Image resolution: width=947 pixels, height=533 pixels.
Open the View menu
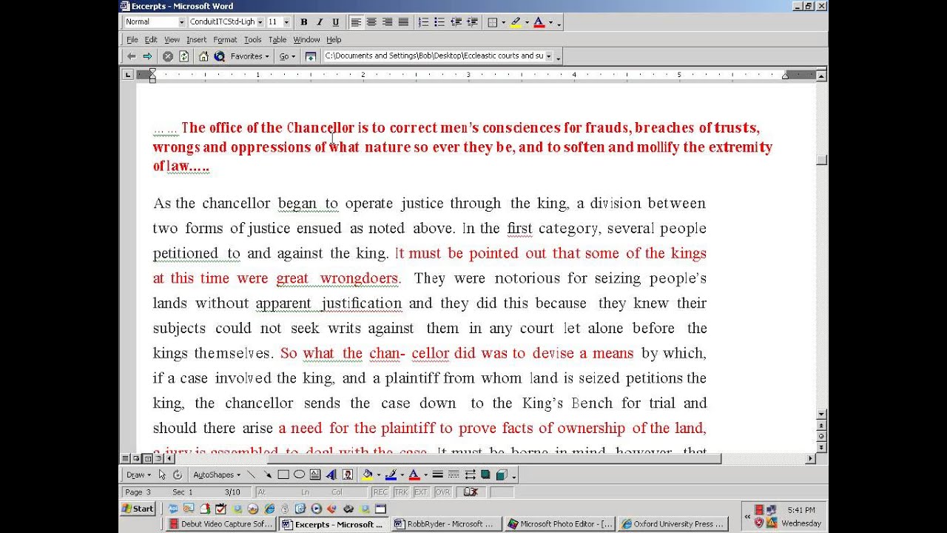(x=172, y=39)
